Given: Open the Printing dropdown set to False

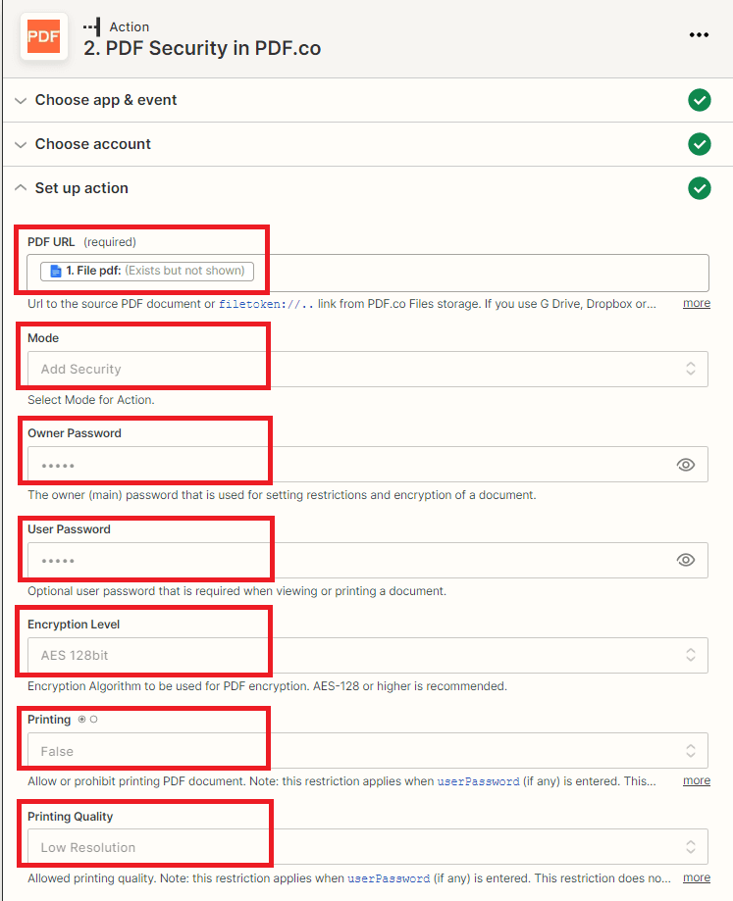Looking at the screenshot, I should pyautogui.click(x=693, y=750).
